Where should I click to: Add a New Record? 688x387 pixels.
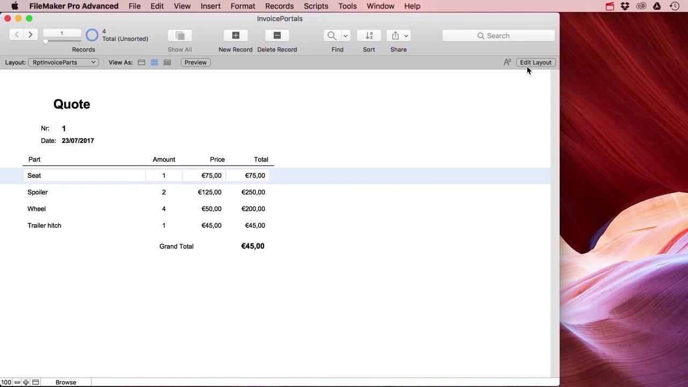point(235,35)
